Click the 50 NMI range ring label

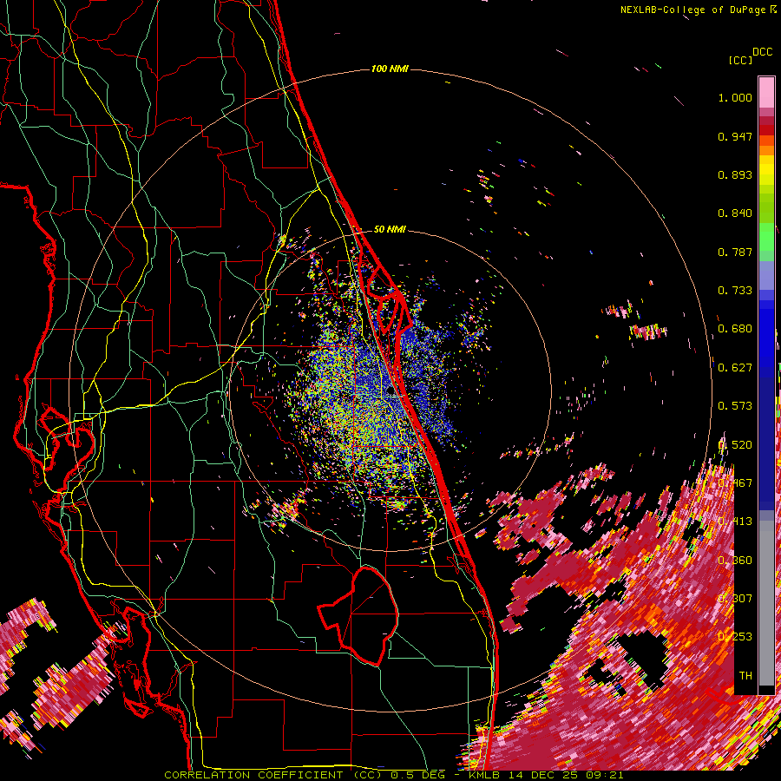click(x=390, y=229)
